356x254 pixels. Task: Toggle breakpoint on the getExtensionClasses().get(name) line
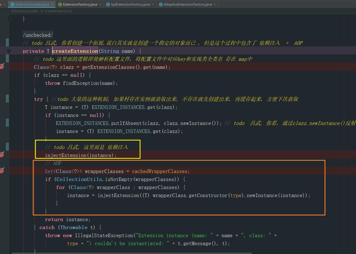(2, 66)
